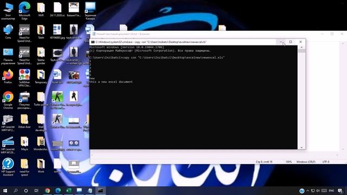Open the notification center icon
Image resolution: width=347 pixels, height=195 pixels.
[x=340, y=191]
